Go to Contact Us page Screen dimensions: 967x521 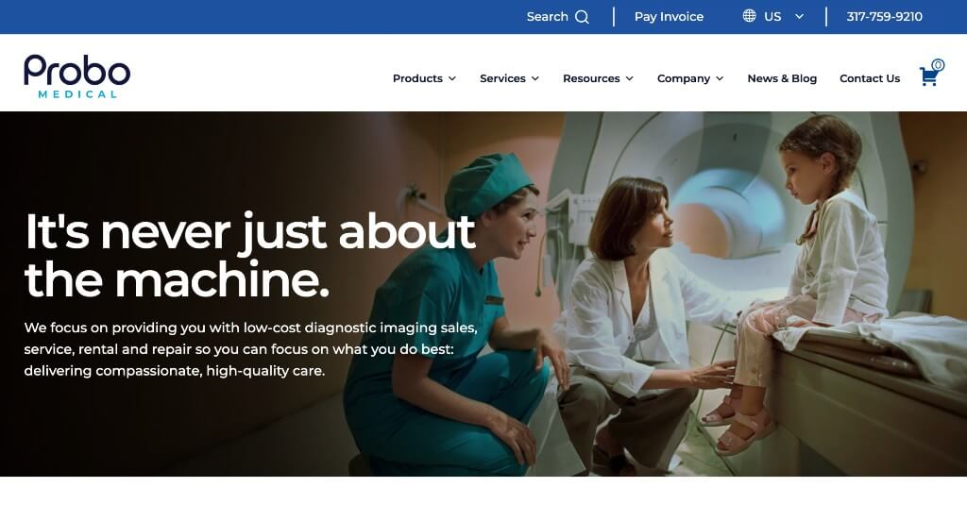[x=870, y=78]
